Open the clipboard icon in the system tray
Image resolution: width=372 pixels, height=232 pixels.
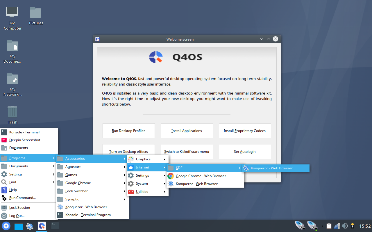click(329, 225)
